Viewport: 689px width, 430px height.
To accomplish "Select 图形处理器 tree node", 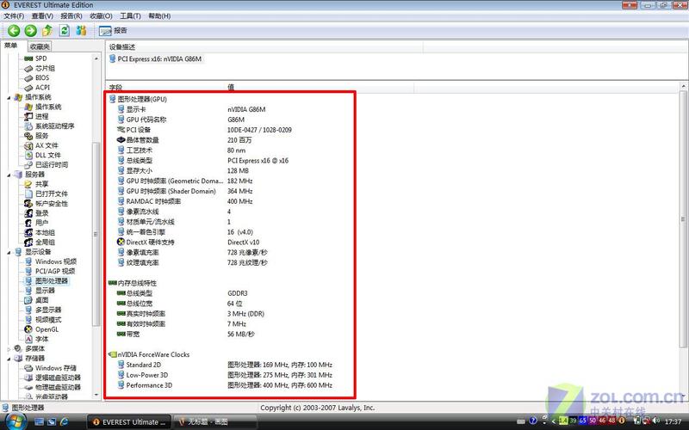I will (52, 281).
